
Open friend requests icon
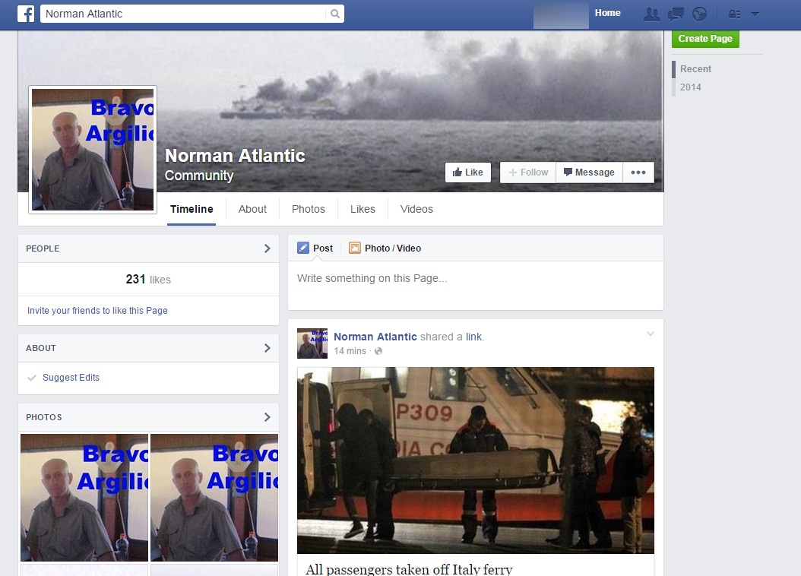tap(651, 14)
